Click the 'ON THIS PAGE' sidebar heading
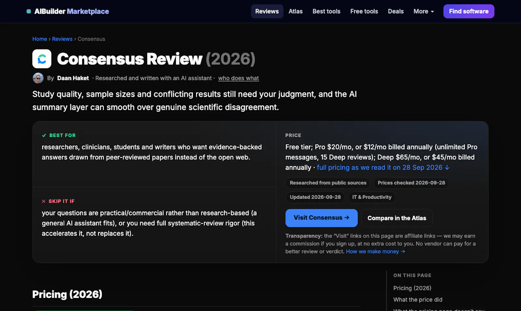This screenshot has height=311, width=521. 412,275
